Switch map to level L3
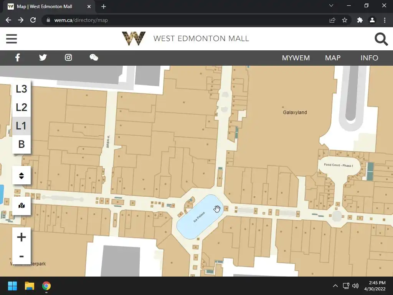The width and height of the screenshot is (393, 295). [21, 89]
